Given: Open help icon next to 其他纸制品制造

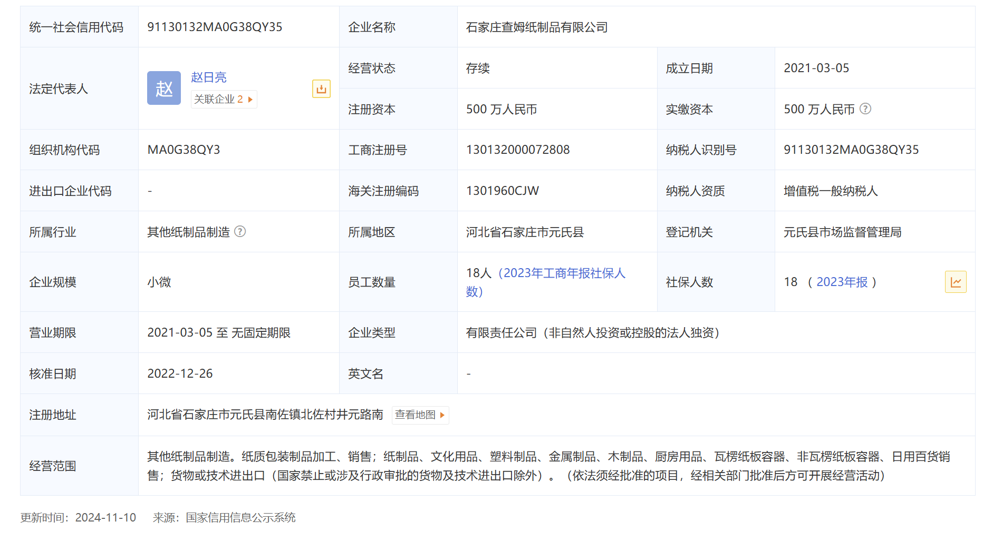Looking at the screenshot, I should pyautogui.click(x=240, y=231).
